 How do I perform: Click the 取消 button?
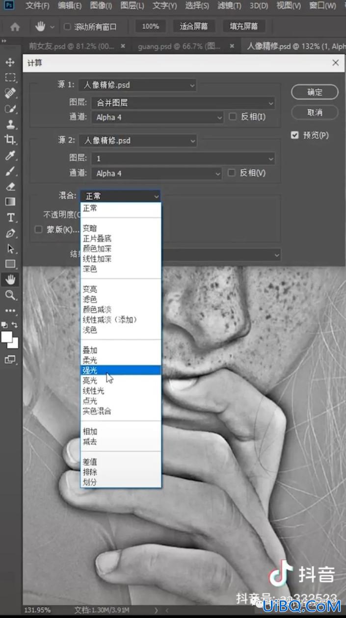tap(315, 112)
